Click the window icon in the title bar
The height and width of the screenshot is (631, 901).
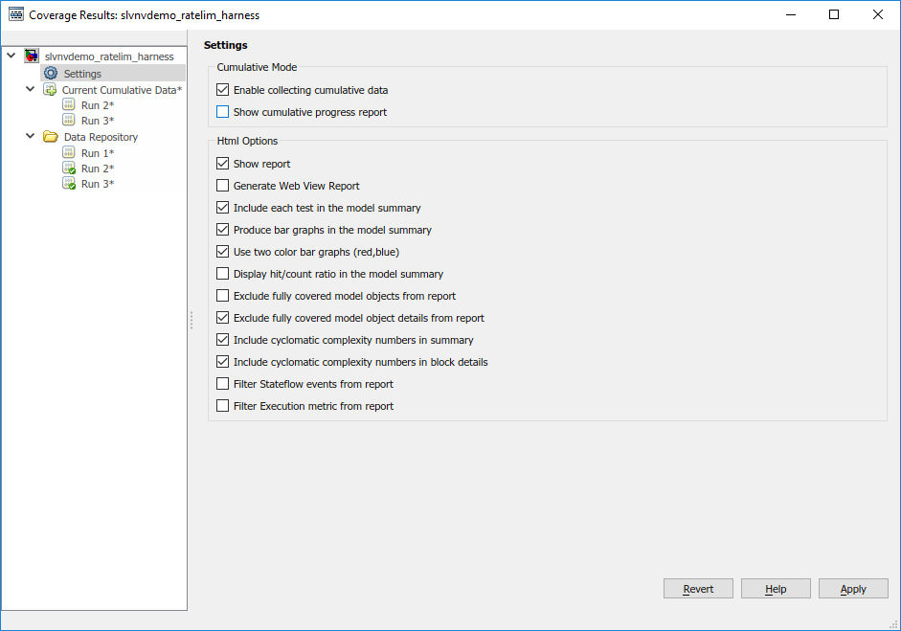[15, 15]
